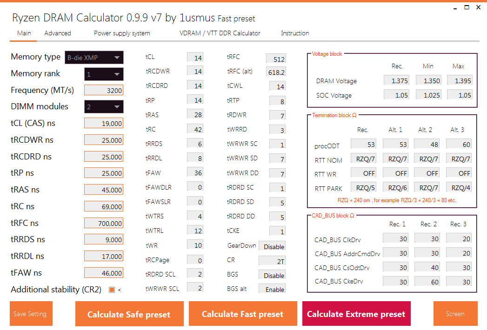Click the tRC ns input field
This screenshot has width=487, height=330.
(x=104, y=207)
